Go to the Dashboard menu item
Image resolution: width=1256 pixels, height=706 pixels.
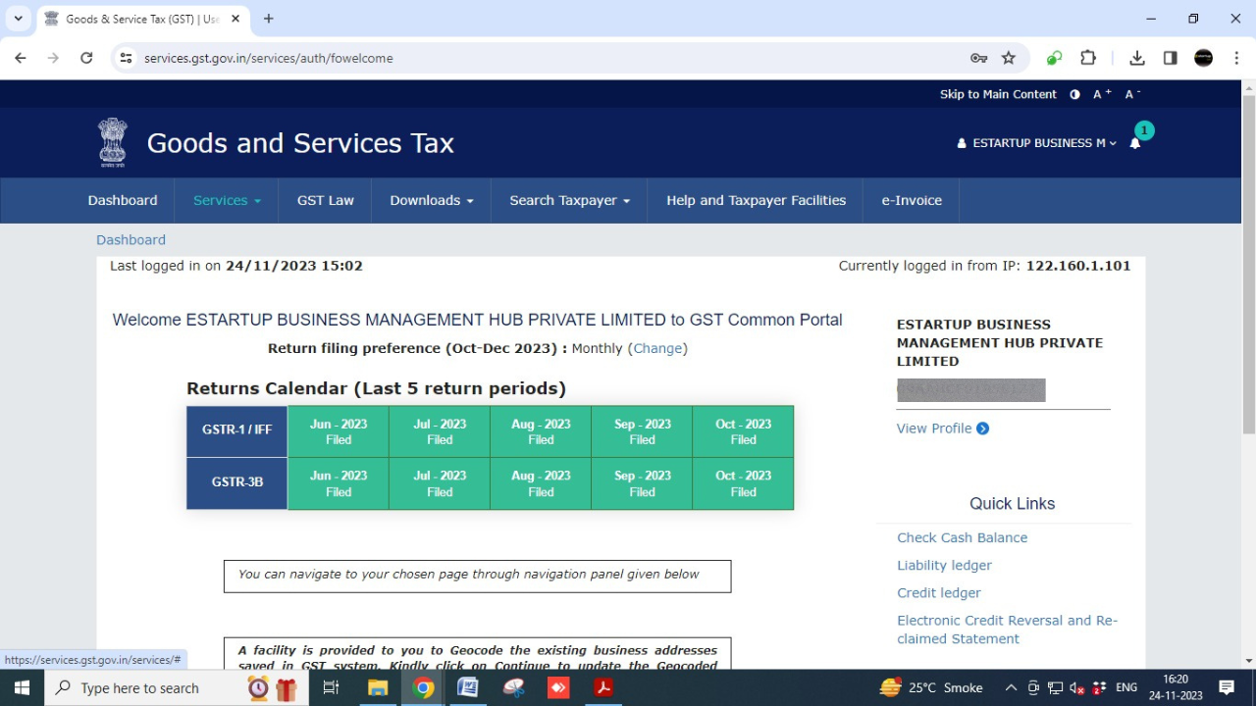123,200
